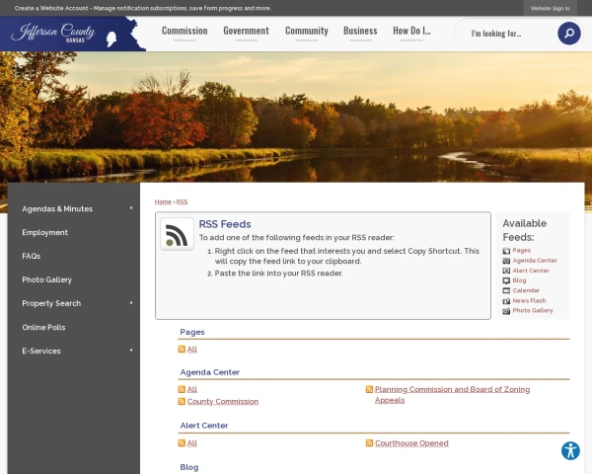Expand the Property Search submenu arrow
Viewport: 592px width, 474px height.
tap(131, 303)
